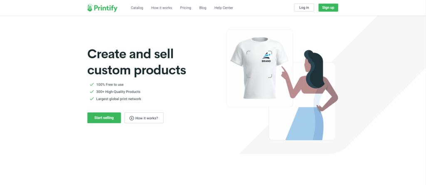Click the white t-shirt product image

coord(260,68)
